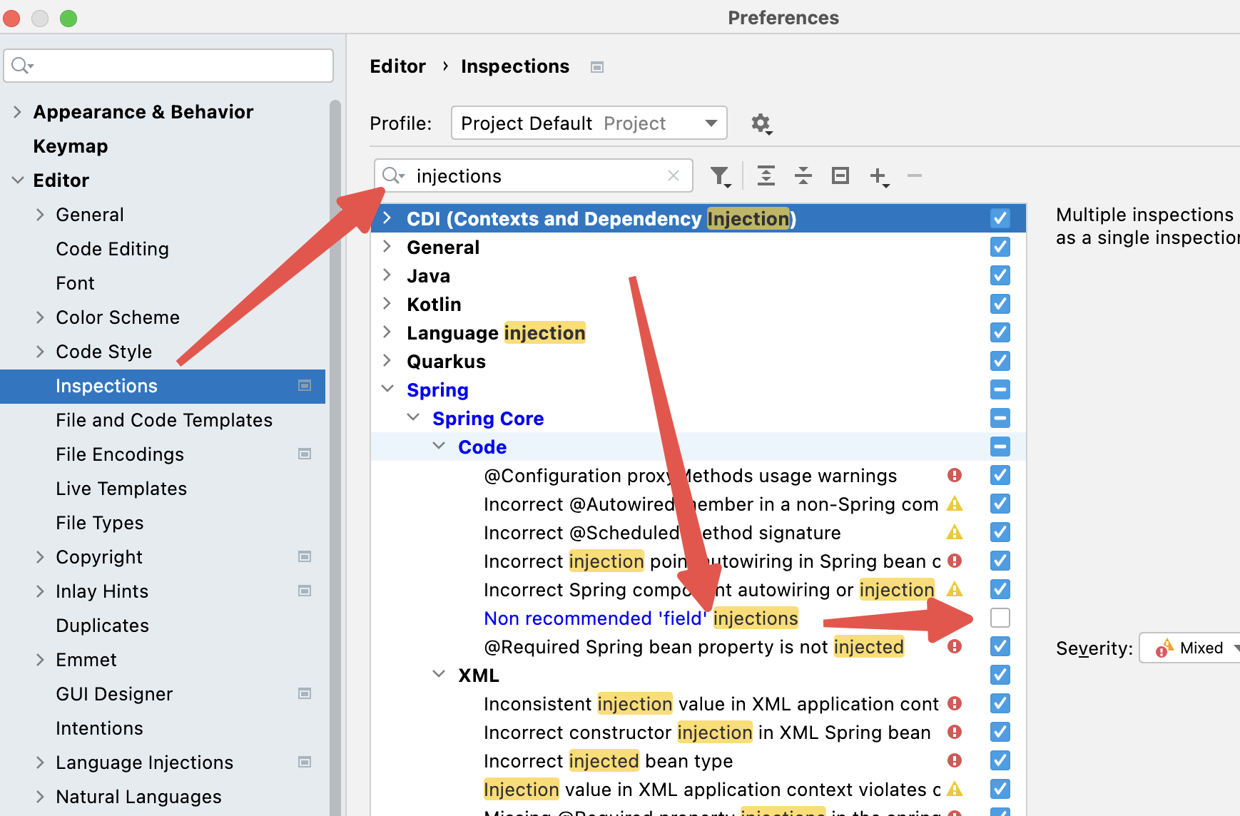The width and height of the screenshot is (1240, 816).
Task: Toggle the Kotlin inspections checkbox
Action: [x=1000, y=304]
